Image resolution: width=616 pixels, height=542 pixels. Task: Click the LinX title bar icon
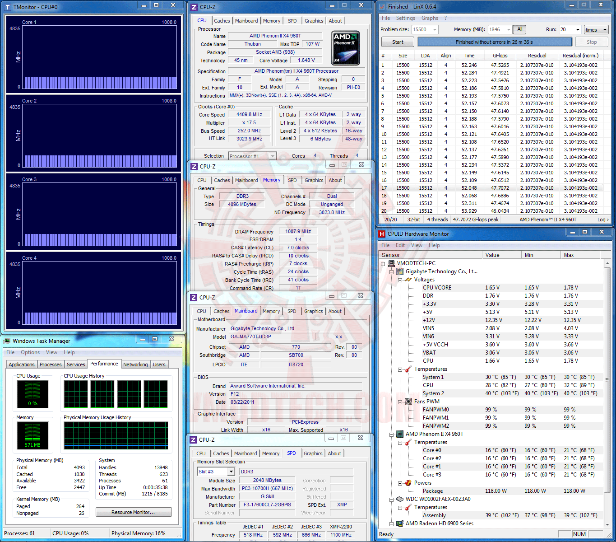pyautogui.click(x=382, y=7)
